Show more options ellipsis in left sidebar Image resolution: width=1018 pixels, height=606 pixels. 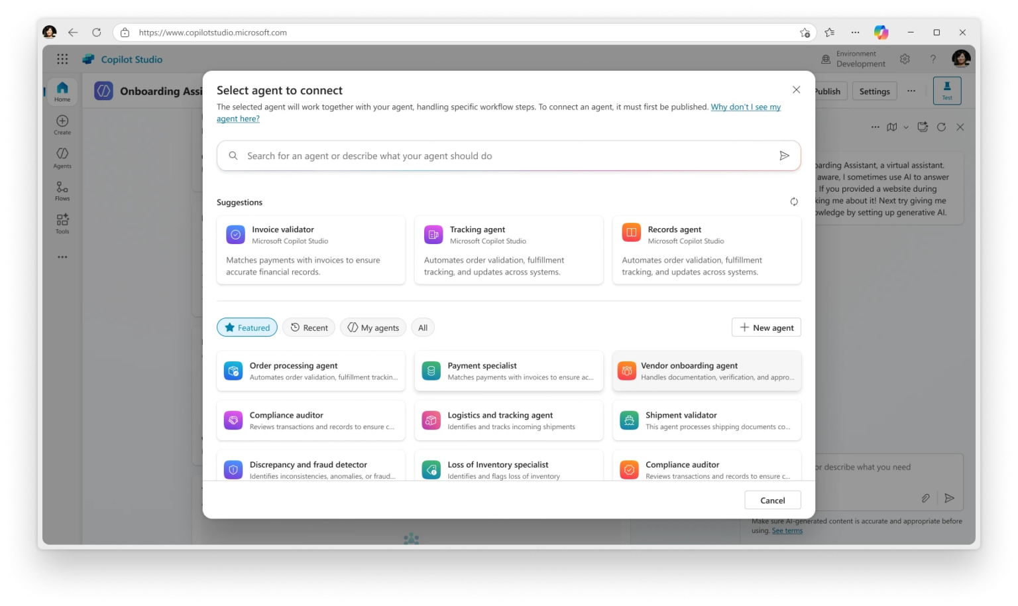62,257
